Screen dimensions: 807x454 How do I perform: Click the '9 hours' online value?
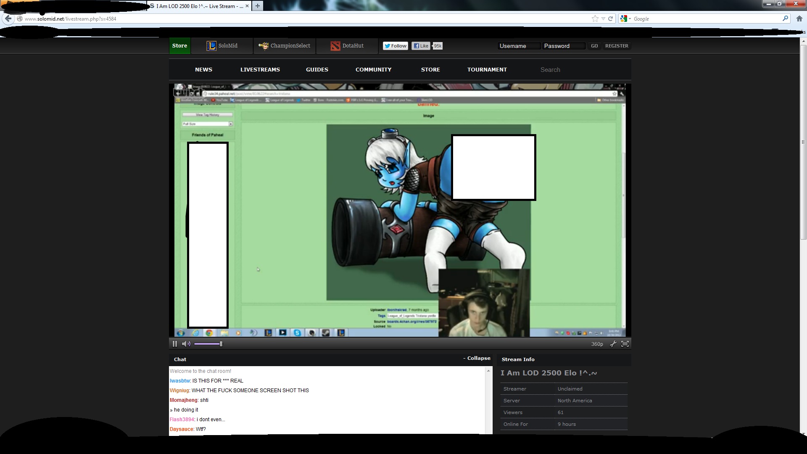(x=567, y=424)
